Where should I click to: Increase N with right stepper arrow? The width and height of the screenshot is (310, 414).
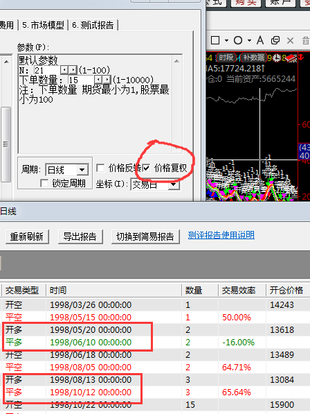[x=73, y=70]
